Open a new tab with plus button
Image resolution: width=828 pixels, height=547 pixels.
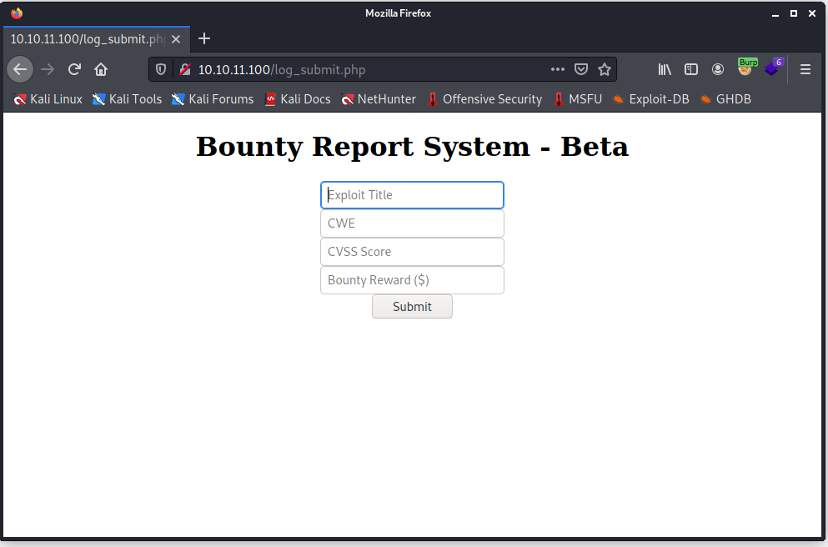click(204, 39)
